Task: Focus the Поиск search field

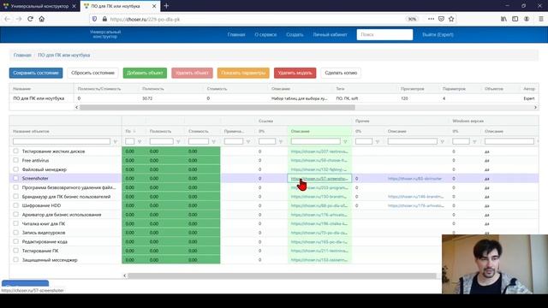Action: 384,34
